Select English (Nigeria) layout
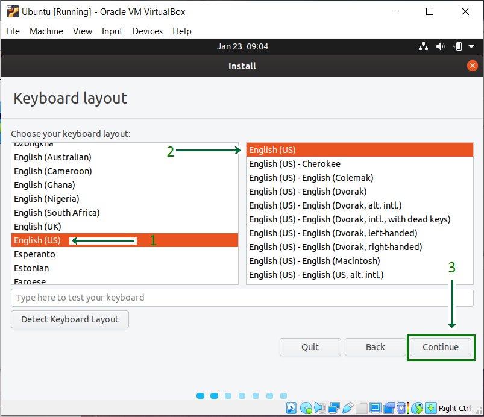Screen dimensions: 484x417 [x=124, y=199]
